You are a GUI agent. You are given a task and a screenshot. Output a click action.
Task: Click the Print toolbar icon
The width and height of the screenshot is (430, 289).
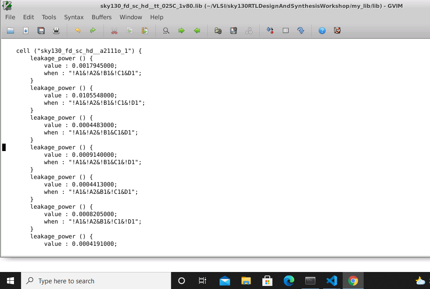[x=56, y=31]
